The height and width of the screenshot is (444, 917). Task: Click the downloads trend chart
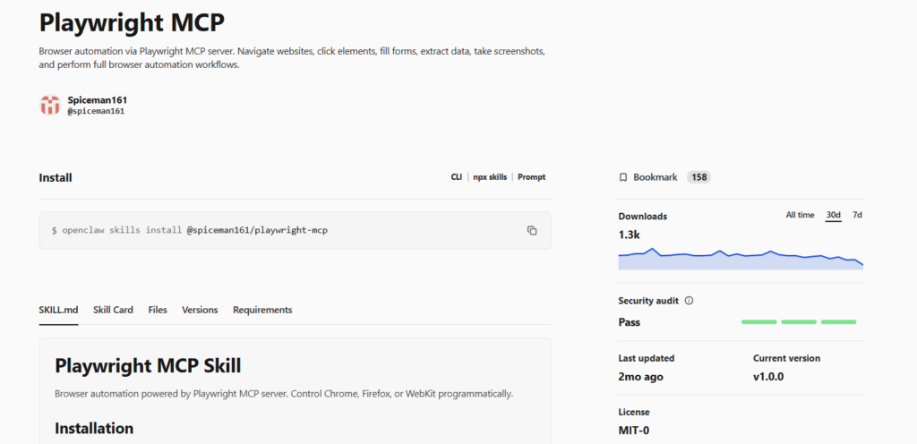click(741, 259)
